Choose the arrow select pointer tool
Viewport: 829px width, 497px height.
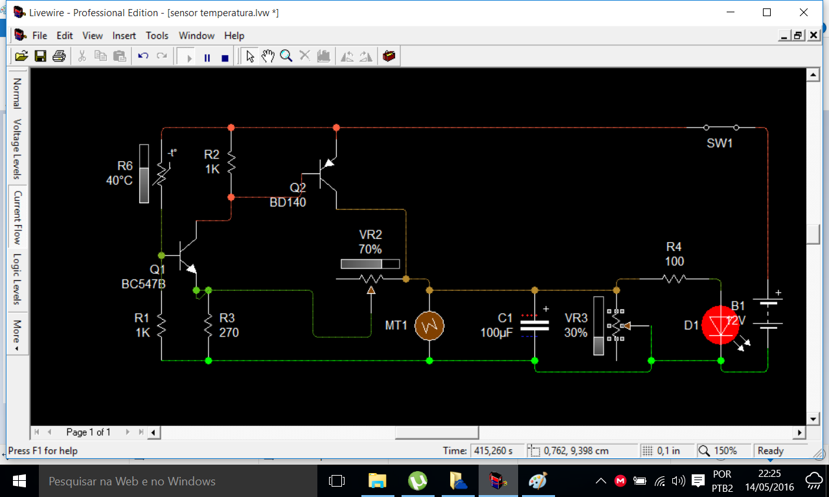250,56
